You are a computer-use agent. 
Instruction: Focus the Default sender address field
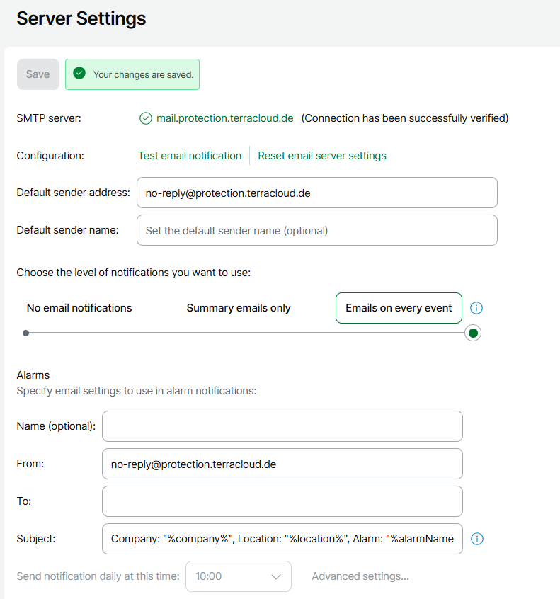(x=316, y=193)
